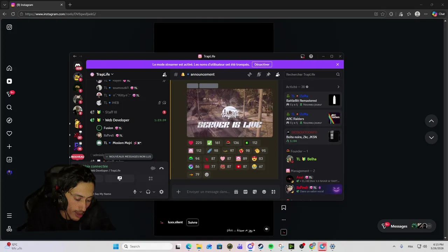
Task: Open the Activité settings gear
Action: pyautogui.click(x=307, y=87)
